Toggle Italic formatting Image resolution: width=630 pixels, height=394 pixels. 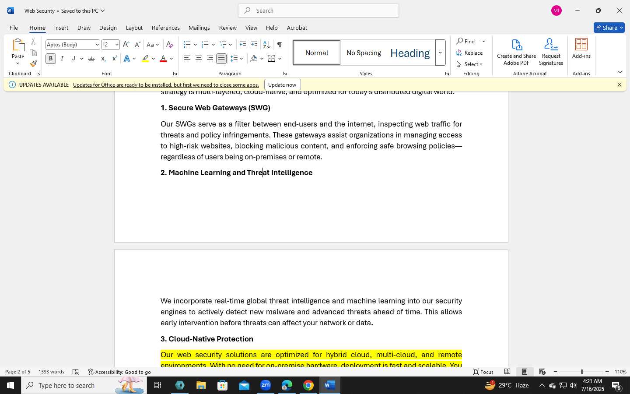coord(62,59)
